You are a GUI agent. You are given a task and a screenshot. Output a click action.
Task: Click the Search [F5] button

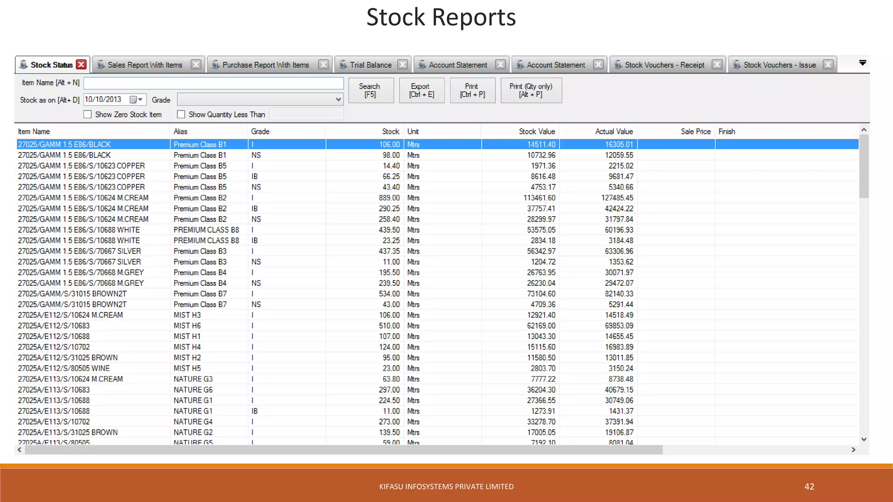click(371, 90)
